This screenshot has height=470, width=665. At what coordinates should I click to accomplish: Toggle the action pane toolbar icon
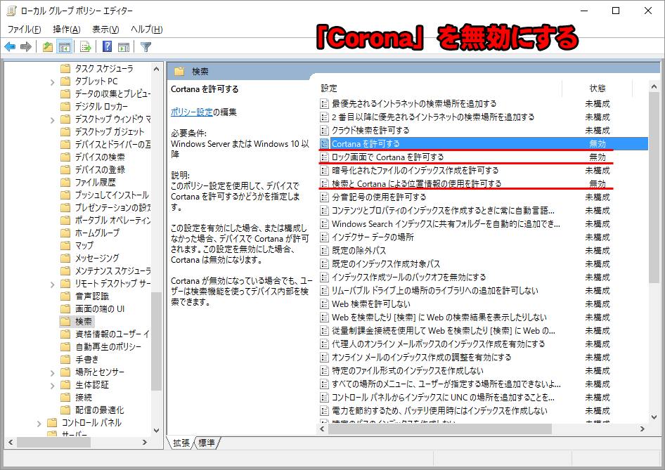[124, 46]
